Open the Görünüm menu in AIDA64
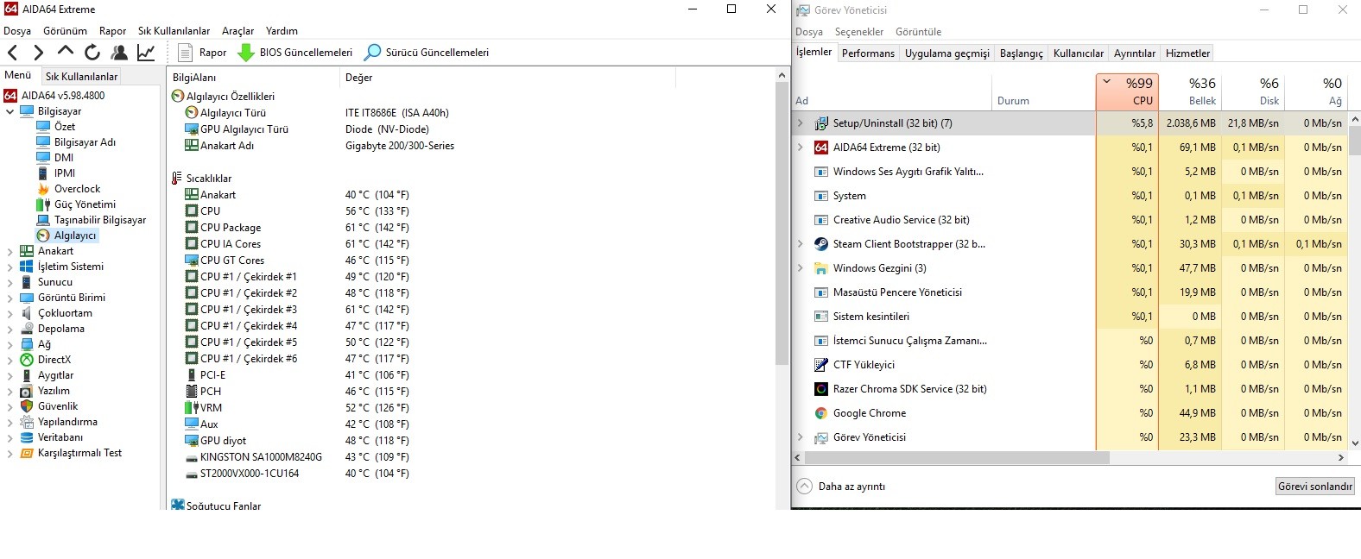Viewport: 1361px width, 559px height. coord(65,31)
